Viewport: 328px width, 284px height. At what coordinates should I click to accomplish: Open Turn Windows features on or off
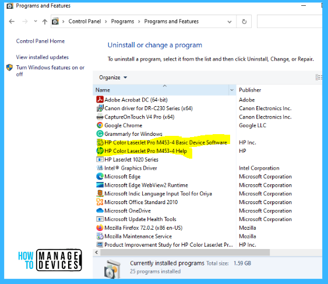pyautogui.click(x=50, y=71)
